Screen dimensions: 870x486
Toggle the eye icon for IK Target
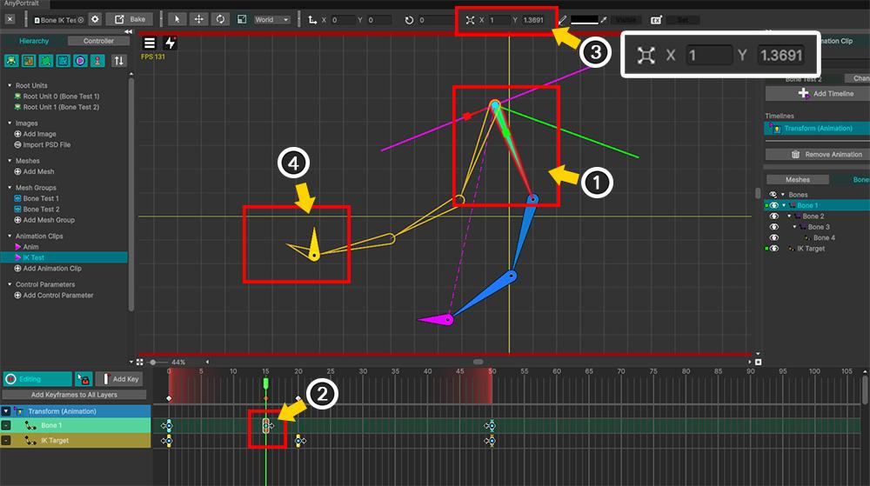774,249
